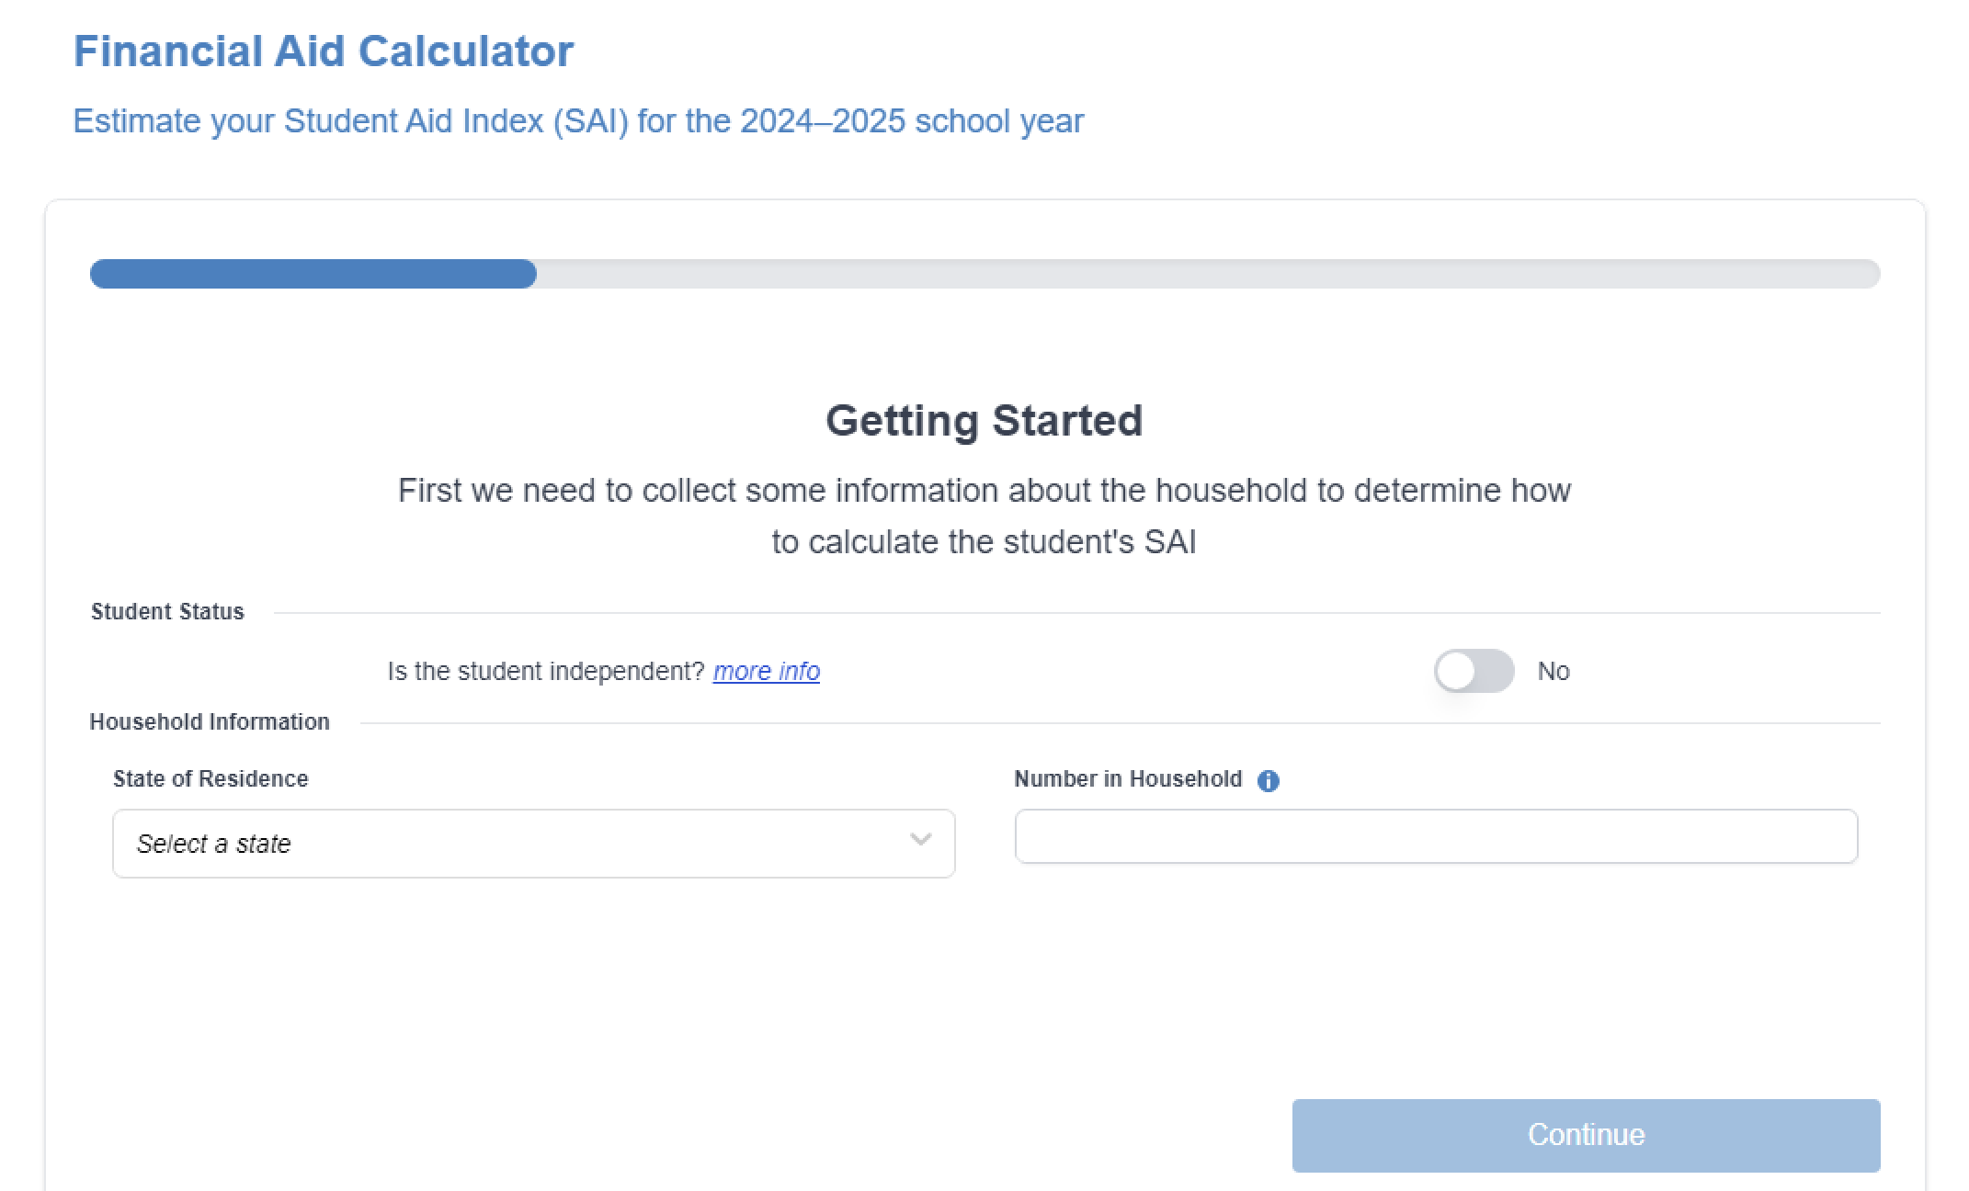Select the info badge next to the household field

click(1269, 781)
